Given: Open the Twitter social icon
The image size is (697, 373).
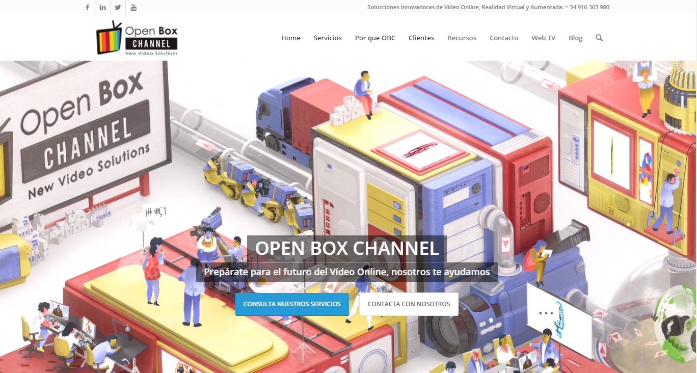Looking at the screenshot, I should click(118, 7).
